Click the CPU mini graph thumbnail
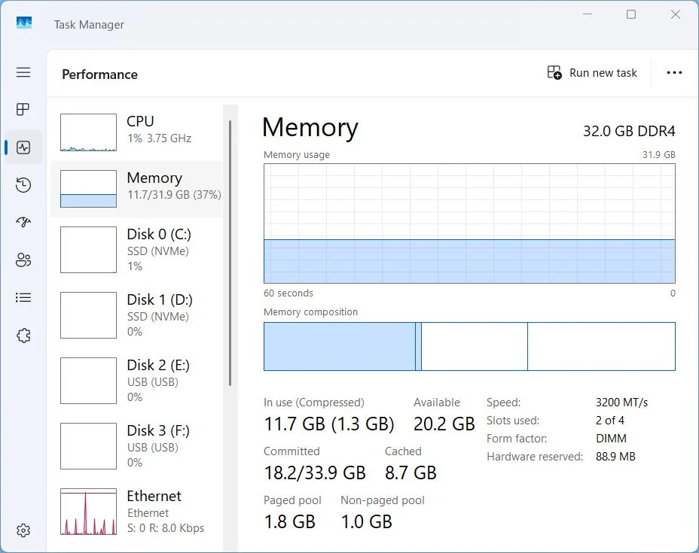The image size is (699, 553). 88,132
